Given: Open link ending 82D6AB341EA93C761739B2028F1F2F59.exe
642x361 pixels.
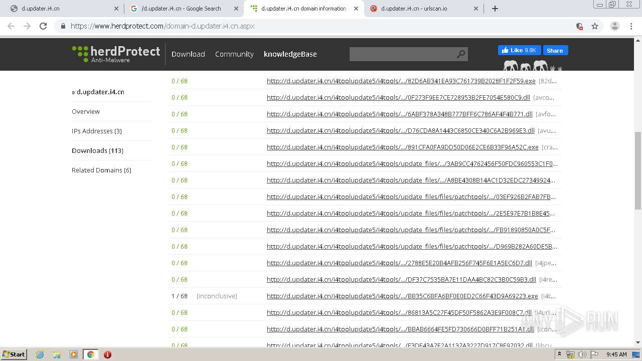Looking at the screenshot, I should 401,81.
